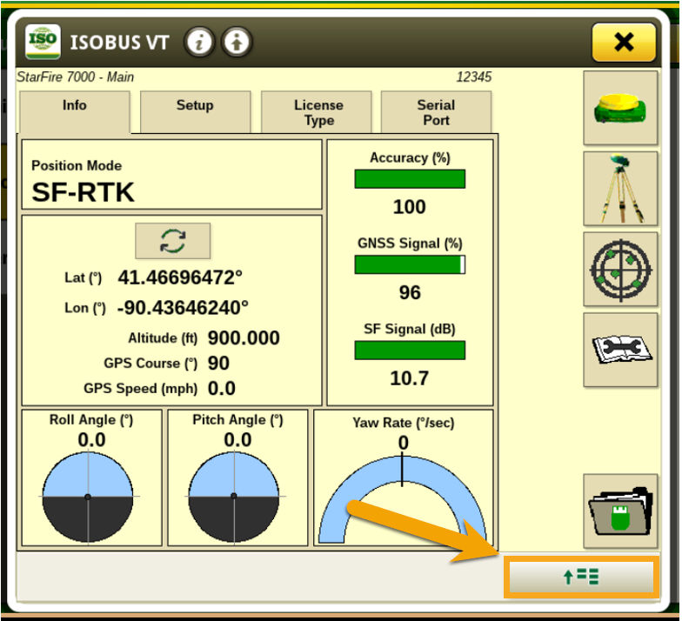Image resolution: width=682 pixels, height=621 pixels.
Task: Click latitude value 41.46696472°
Action: (x=180, y=277)
